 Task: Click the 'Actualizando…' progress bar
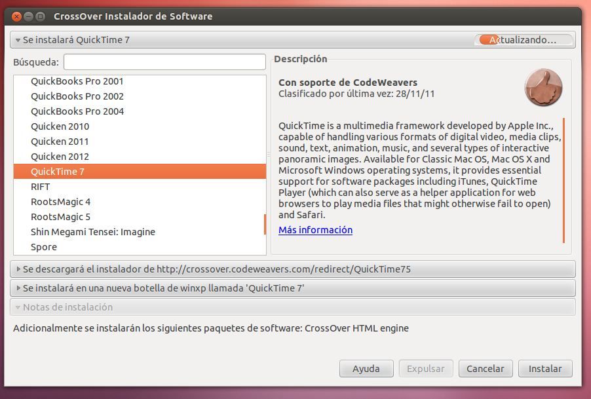pos(525,40)
